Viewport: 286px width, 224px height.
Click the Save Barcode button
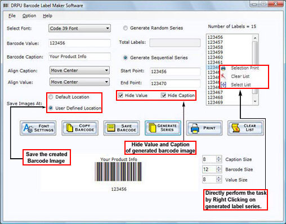pos(122,128)
